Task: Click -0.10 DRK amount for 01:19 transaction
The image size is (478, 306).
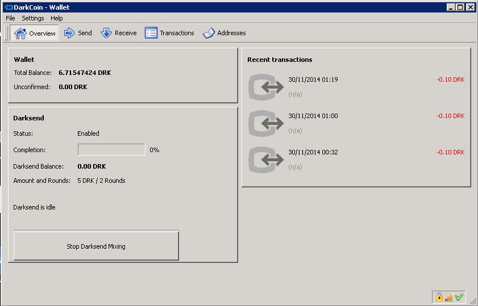Action: pyautogui.click(x=451, y=79)
